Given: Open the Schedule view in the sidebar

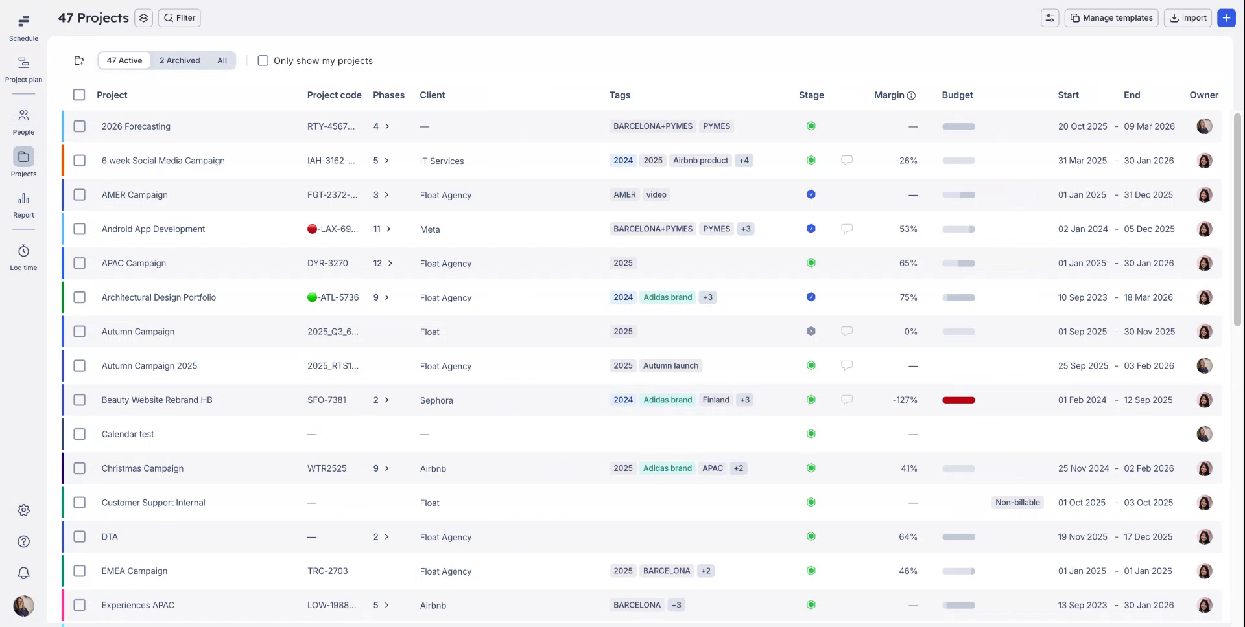Looking at the screenshot, I should point(23,26).
